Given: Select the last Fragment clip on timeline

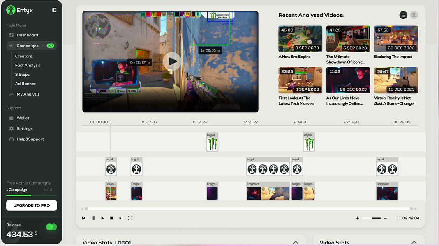Looking at the screenshot, I should (387, 191).
